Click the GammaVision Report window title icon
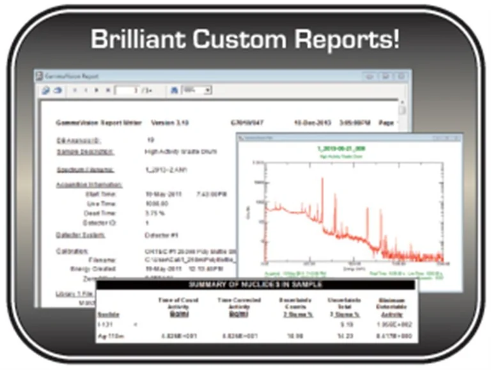 (x=39, y=76)
